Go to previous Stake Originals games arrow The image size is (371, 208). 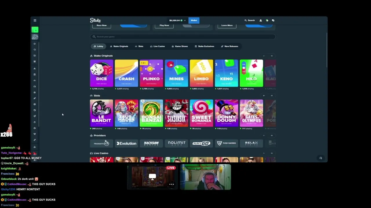pyautogui.click(x=264, y=56)
